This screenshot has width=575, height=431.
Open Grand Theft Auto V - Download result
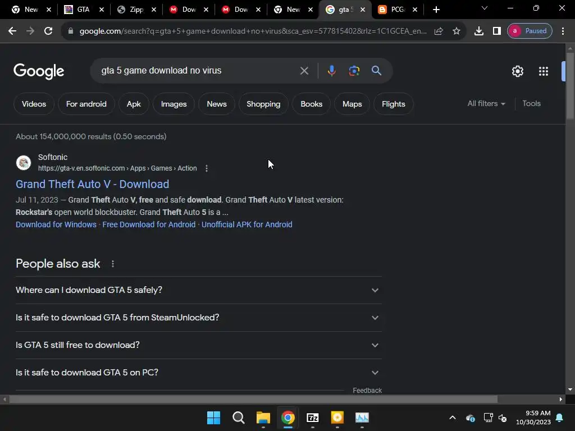click(93, 184)
